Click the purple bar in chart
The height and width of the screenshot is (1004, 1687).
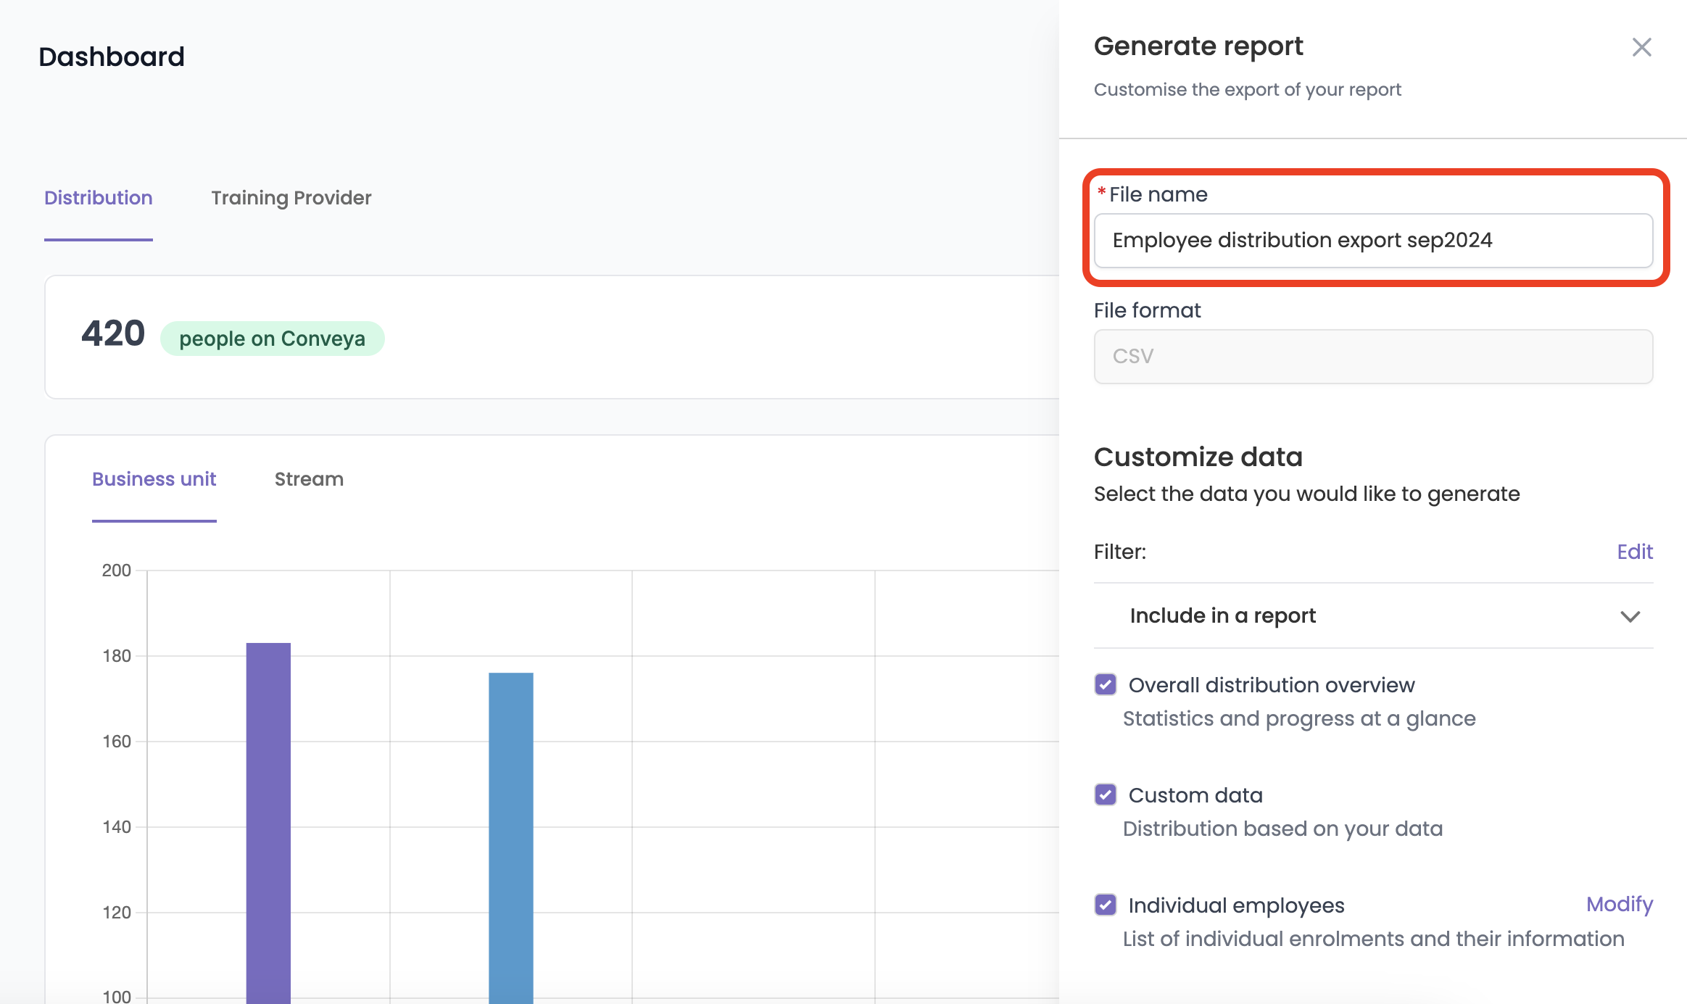click(268, 823)
